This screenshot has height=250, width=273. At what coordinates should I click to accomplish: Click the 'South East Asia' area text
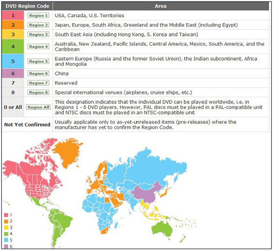click(x=126, y=34)
